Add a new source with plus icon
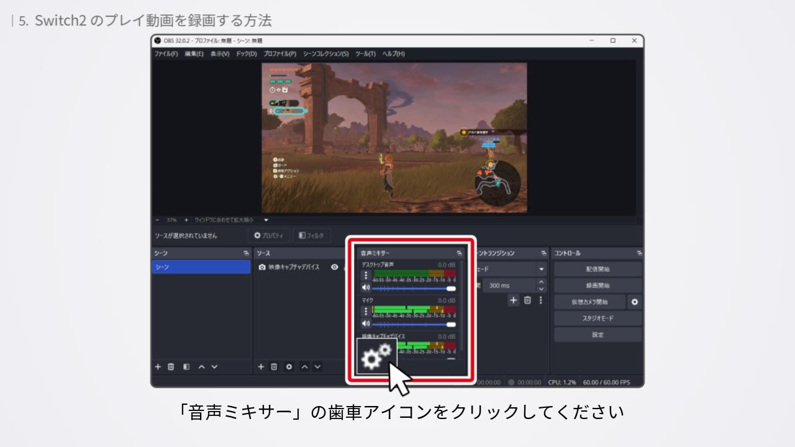Screen dimensions: 795x447 tap(261, 367)
